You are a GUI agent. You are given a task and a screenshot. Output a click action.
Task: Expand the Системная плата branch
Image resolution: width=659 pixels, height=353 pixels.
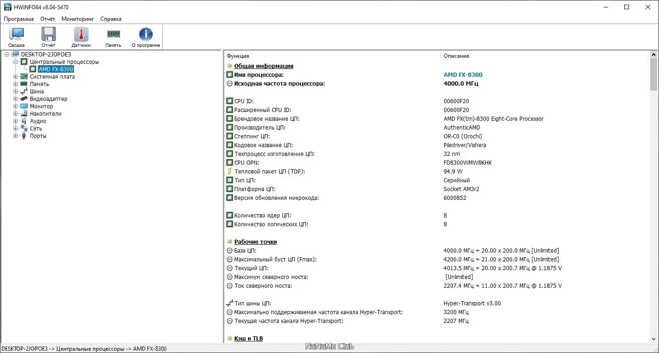click(x=16, y=77)
